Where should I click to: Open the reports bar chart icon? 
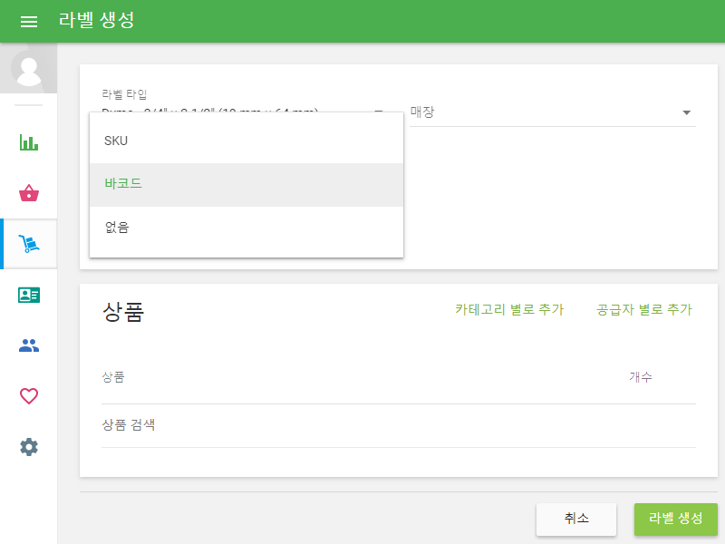(x=28, y=142)
